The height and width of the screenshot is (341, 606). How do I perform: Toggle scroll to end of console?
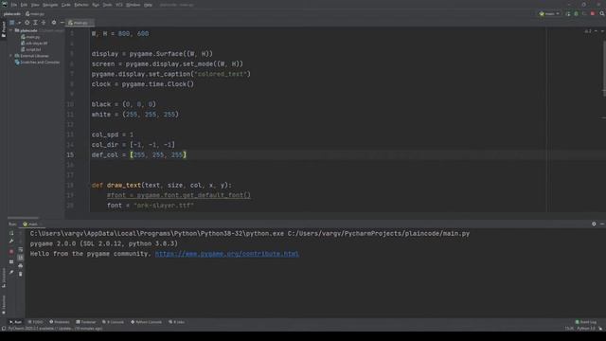pos(21,258)
